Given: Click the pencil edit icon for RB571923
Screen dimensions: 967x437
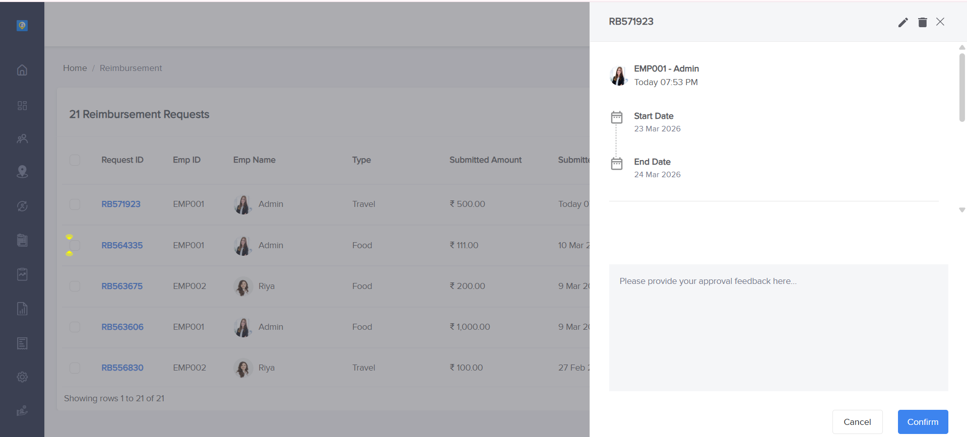Looking at the screenshot, I should 902,22.
